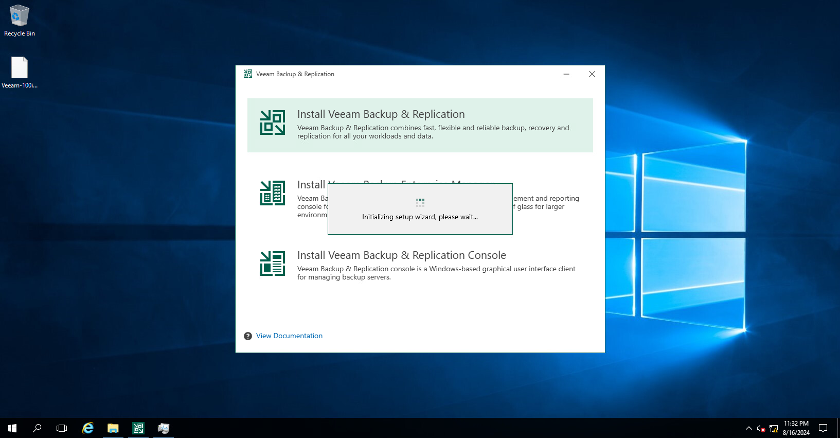The height and width of the screenshot is (438, 840).
Task: Minimize the Veeam Backup & Replication window
Action: 566,74
